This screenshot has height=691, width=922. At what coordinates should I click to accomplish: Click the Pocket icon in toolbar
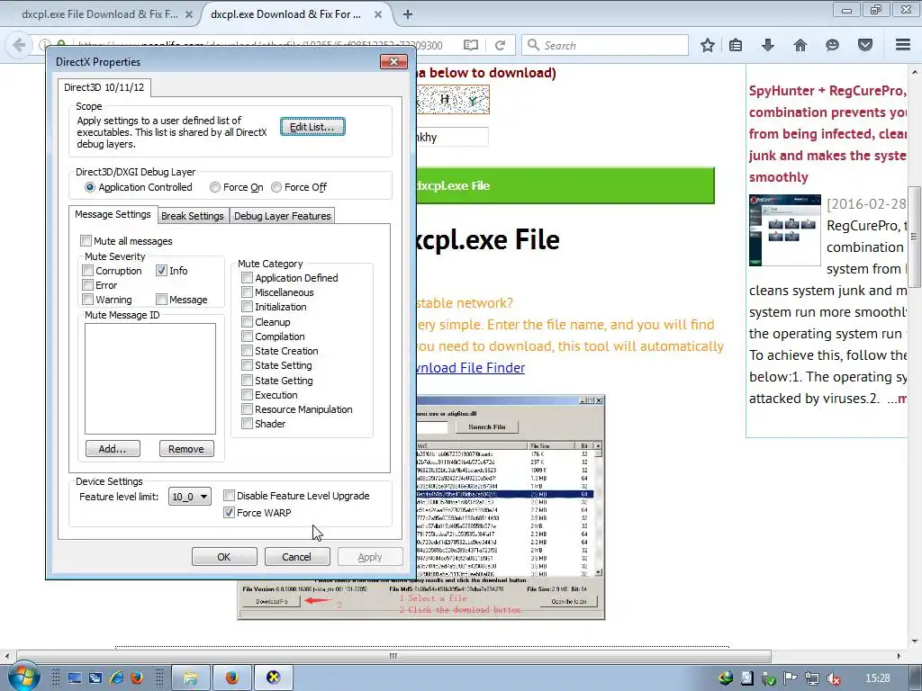pos(865,45)
